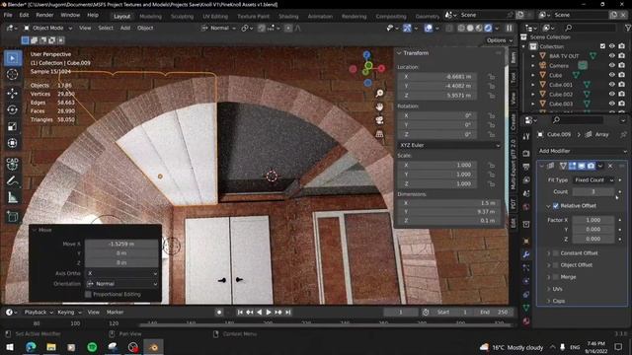The height and width of the screenshot is (355, 632).
Task: Open the Object Data properties tab
Action: (526, 308)
